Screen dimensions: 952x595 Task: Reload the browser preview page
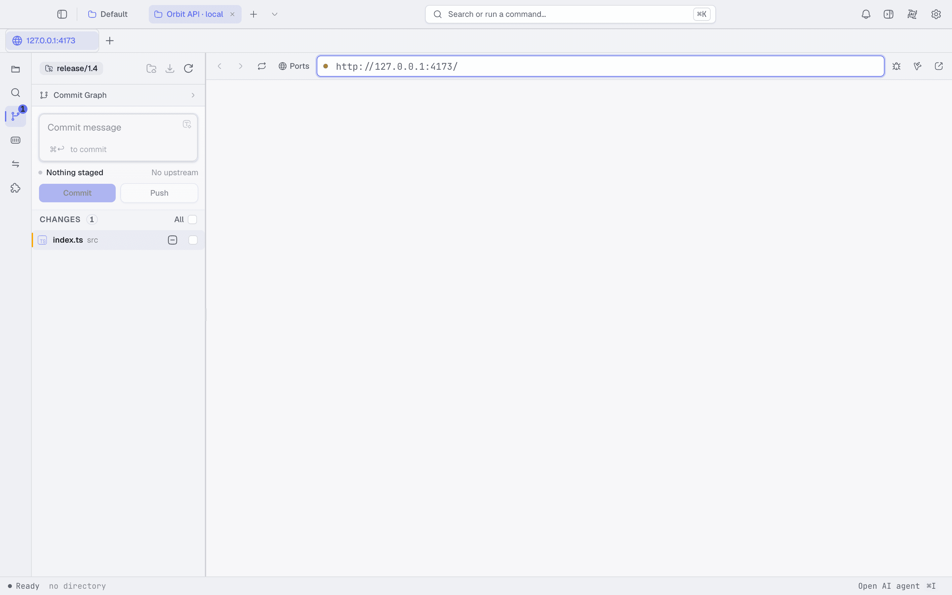pos(261,66)
